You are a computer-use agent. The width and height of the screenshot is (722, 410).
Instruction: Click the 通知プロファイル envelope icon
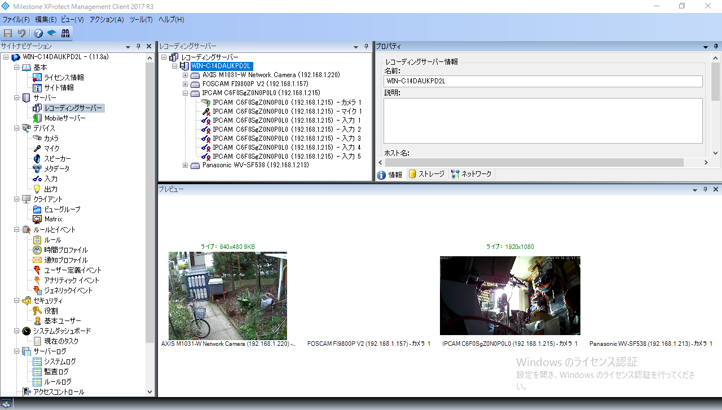tap(37, 260)
